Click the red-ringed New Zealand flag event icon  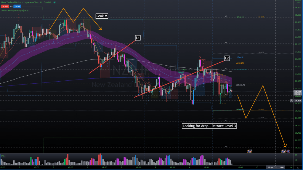tap(288, 151)
